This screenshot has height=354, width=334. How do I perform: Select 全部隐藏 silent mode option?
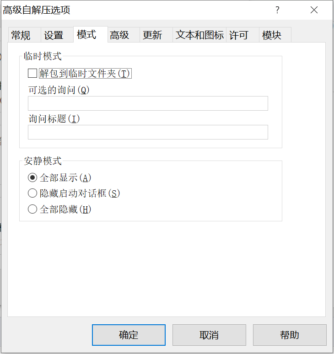32,209
